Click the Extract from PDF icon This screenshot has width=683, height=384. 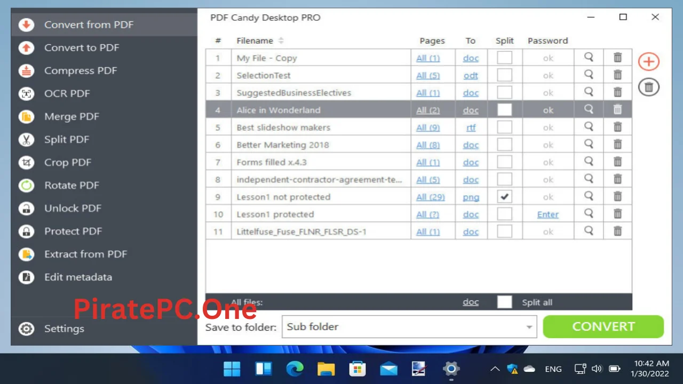tap(26, 254)
